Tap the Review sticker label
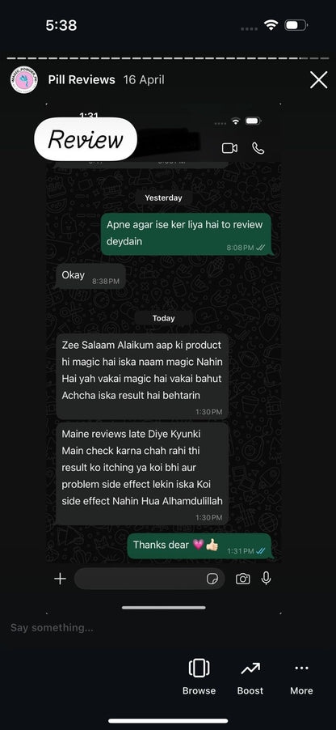 (86, 138)
